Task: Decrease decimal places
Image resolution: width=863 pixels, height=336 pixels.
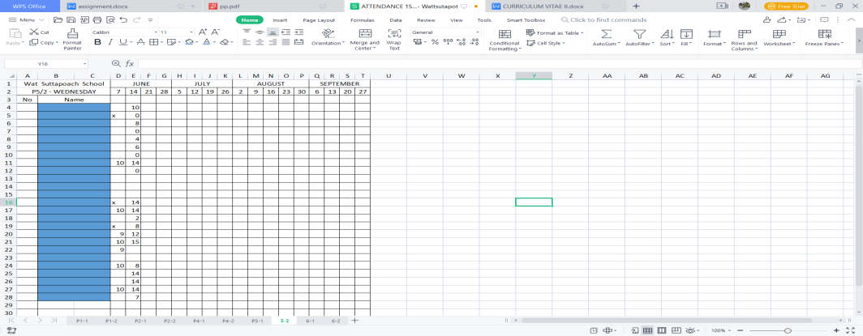Action: 474,42
